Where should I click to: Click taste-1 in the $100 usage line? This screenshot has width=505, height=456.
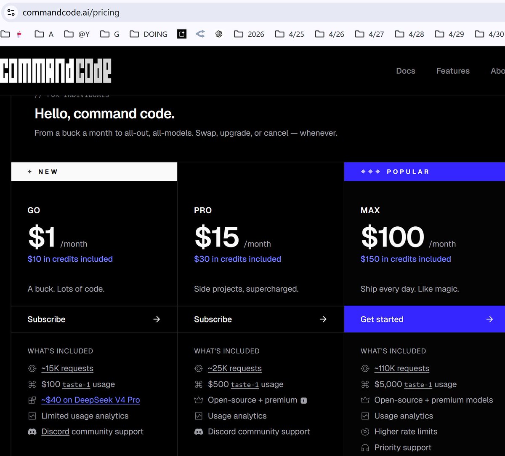76,385
